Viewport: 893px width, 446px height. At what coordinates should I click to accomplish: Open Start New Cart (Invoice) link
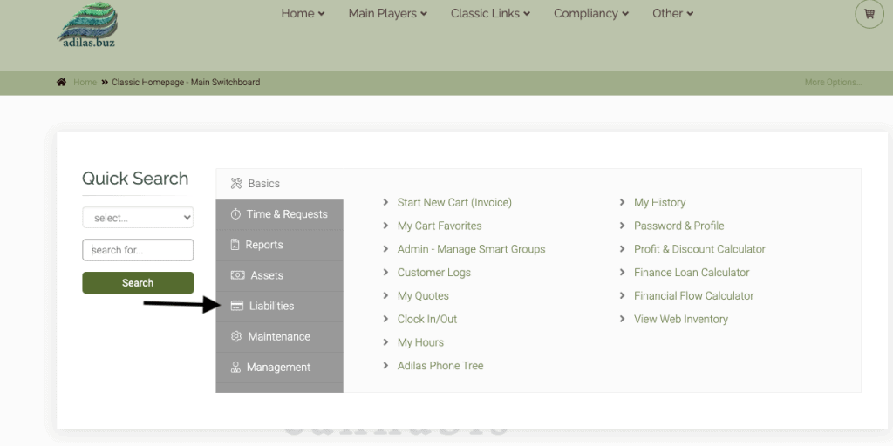tap(454, 202)
